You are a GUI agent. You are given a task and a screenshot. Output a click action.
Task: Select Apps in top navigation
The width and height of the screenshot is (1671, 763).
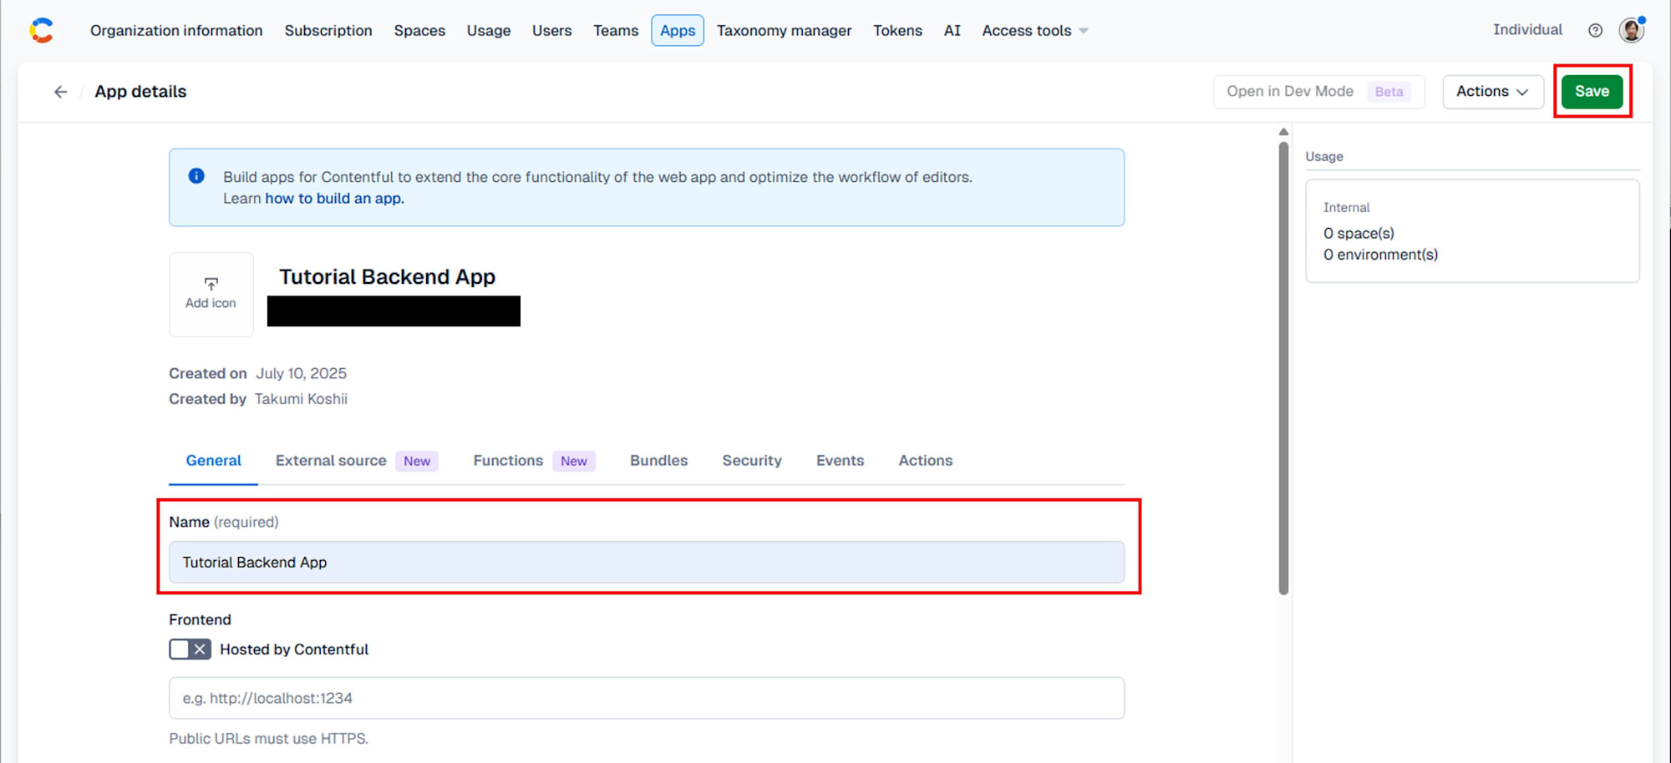678,31
